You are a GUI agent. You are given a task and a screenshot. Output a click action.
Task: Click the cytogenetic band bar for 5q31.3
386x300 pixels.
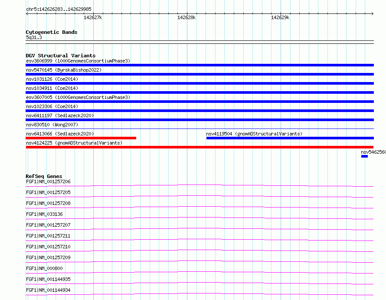click(x=200, y=42)
